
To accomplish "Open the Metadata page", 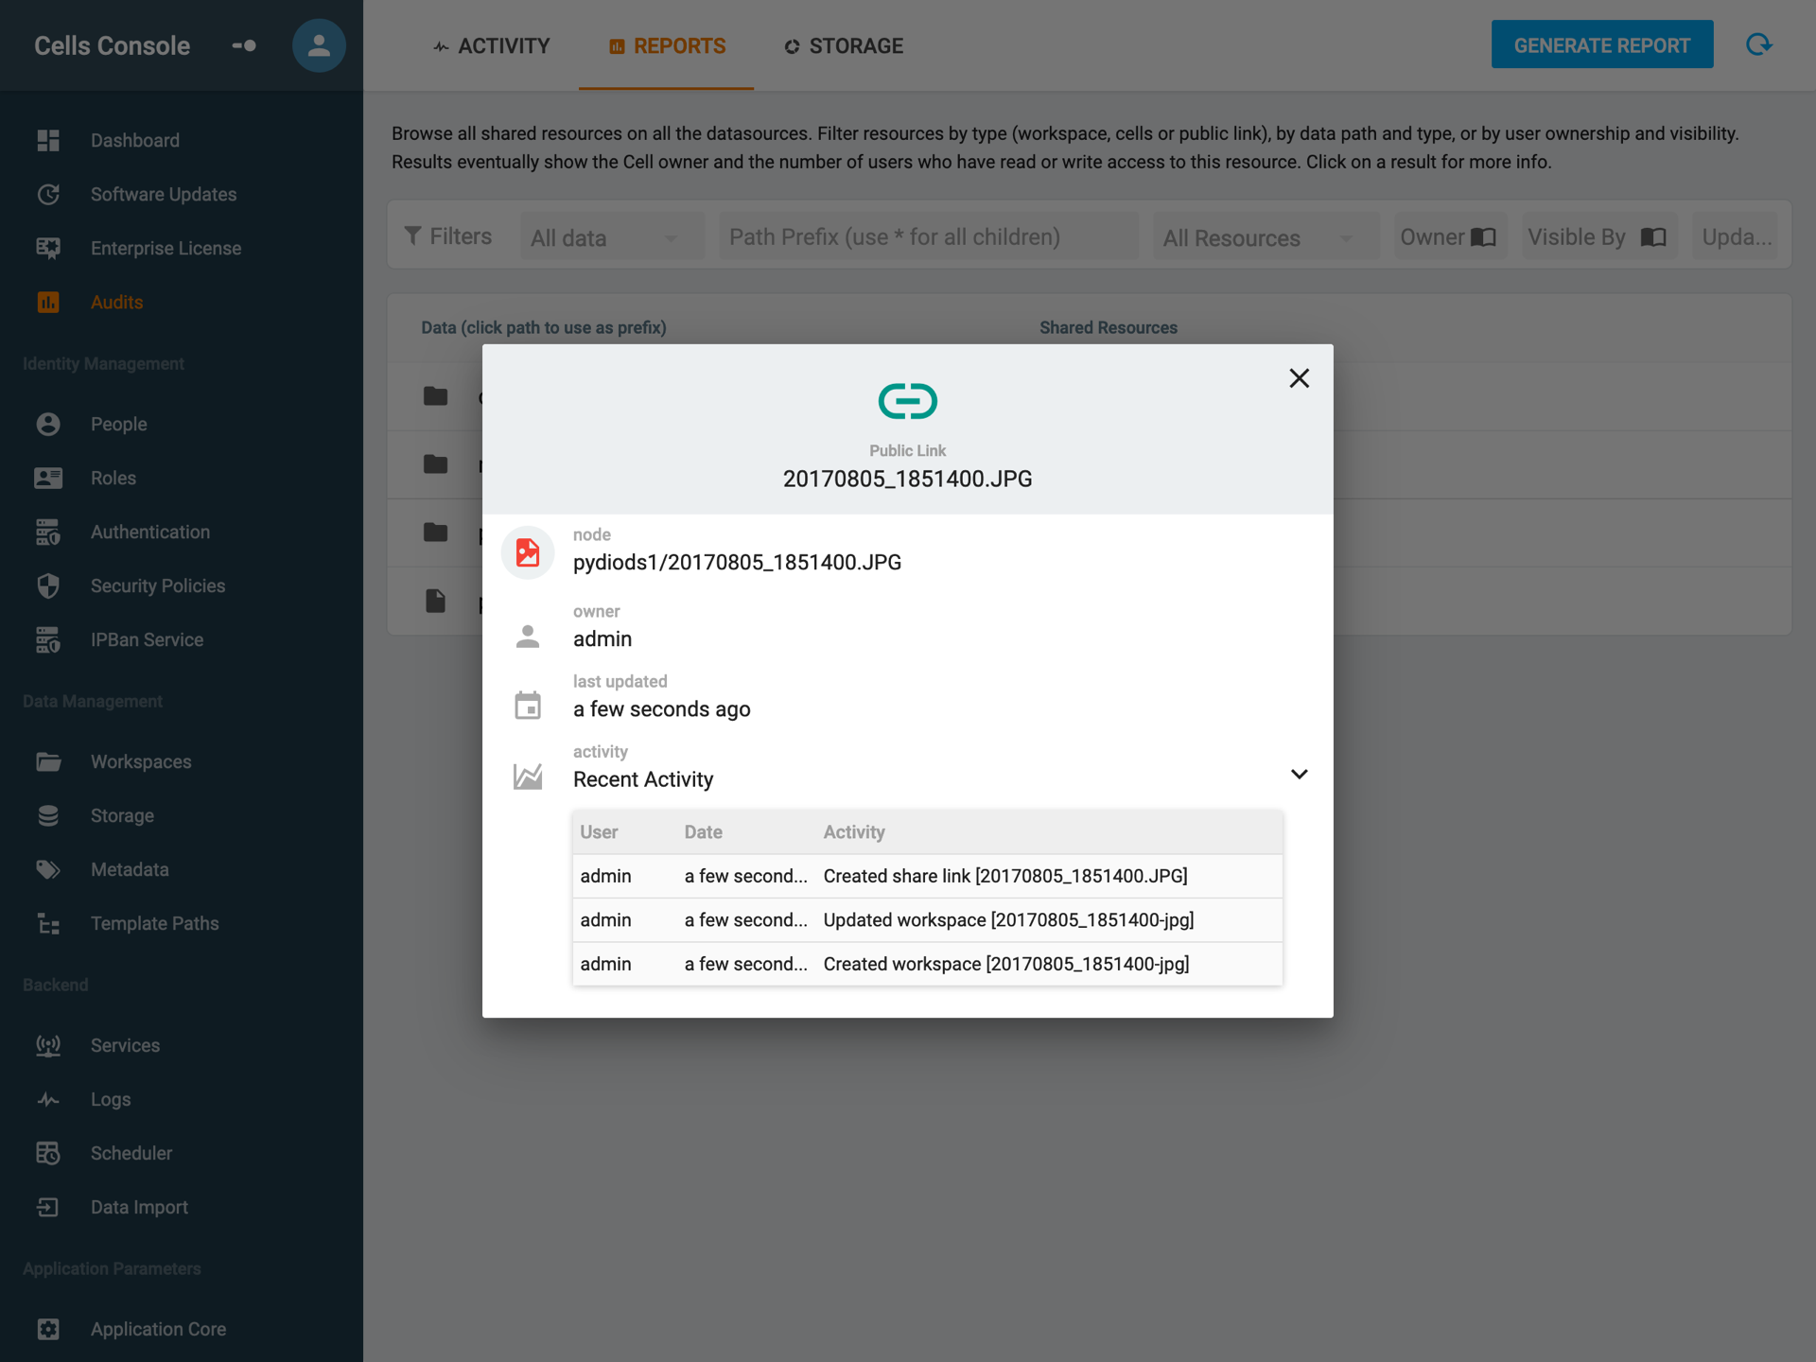I will [130, 869].
